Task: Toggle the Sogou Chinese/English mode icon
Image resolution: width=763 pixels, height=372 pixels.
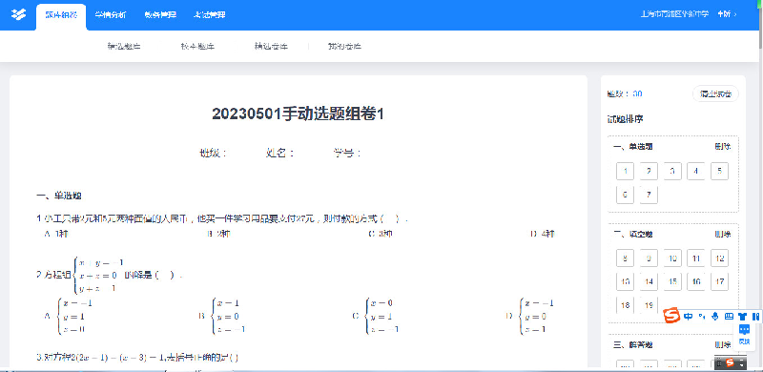Action: tap(688, 316)
